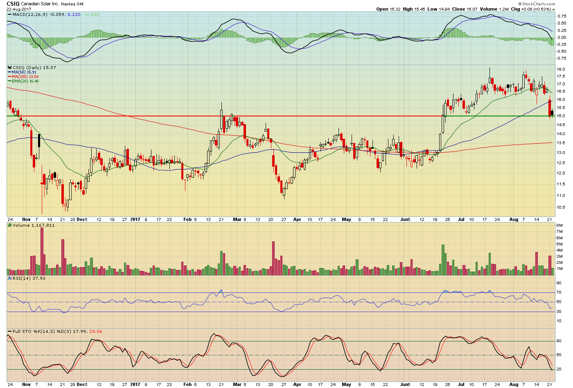Click the RSI(14) 37.93 indicator label

pos(29,278)
